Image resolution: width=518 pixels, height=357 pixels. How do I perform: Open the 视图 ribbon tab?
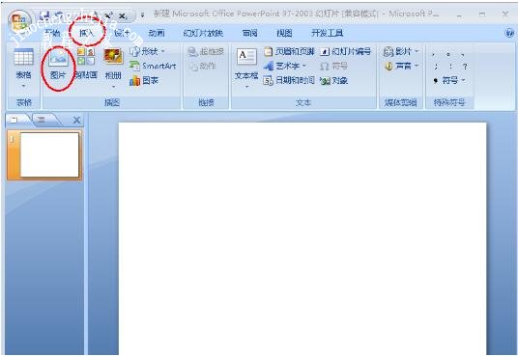(x=284, y=33)
